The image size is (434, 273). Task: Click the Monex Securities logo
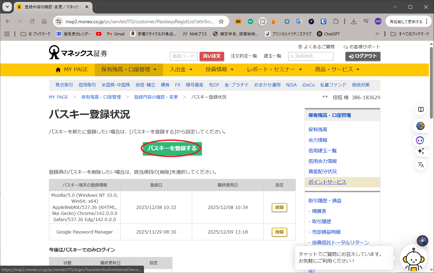(x=78, y=52)
